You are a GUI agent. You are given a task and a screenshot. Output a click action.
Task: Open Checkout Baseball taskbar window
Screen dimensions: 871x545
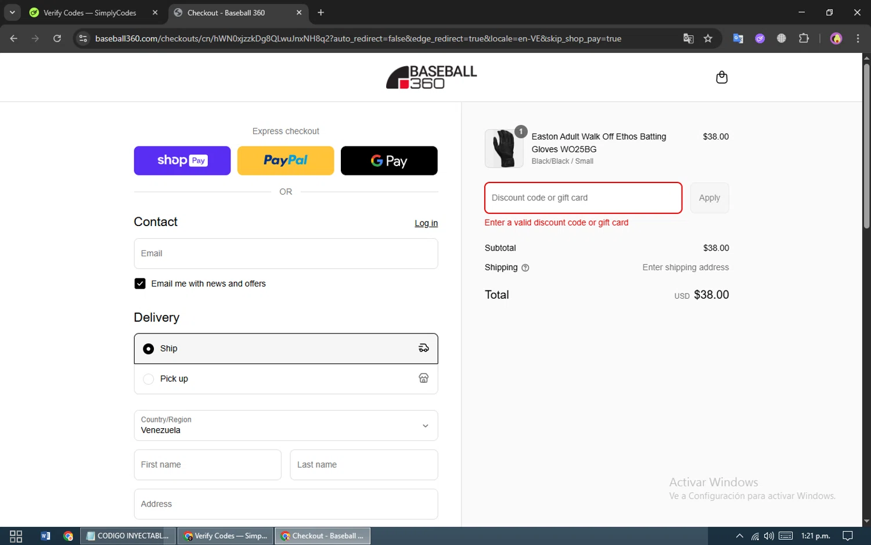(323, 536)
